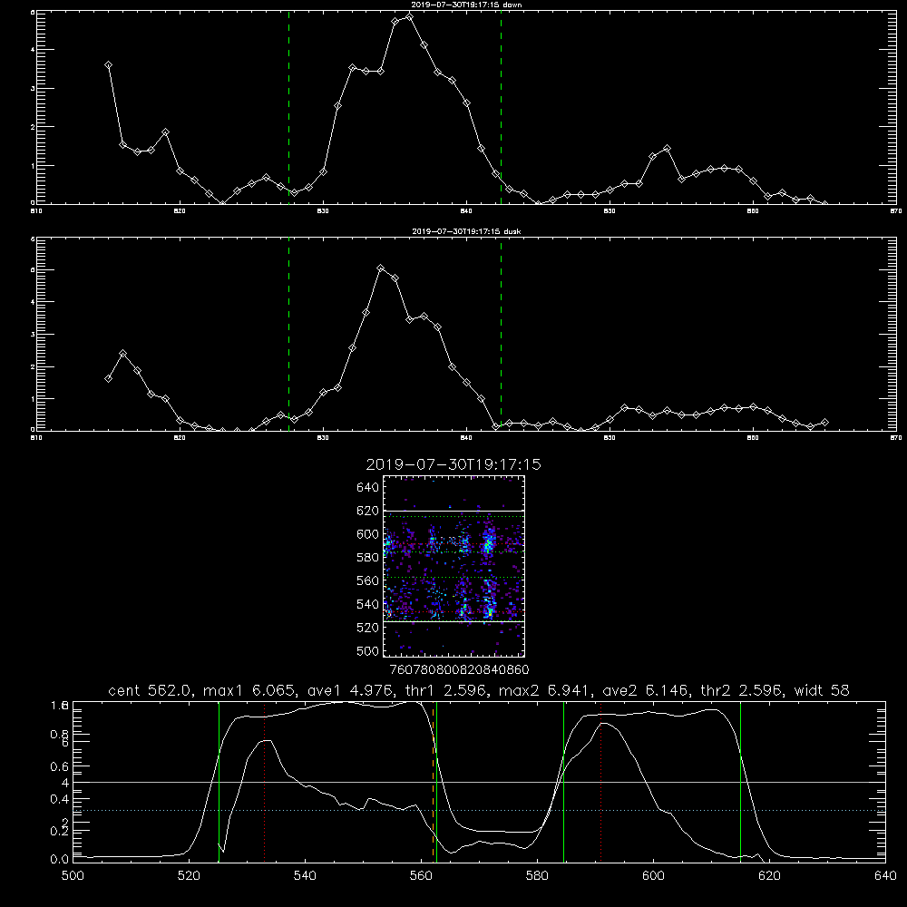Click the first diamond data point of dawn curve
This screenshot has width=907, height=907.
(108, 64)
